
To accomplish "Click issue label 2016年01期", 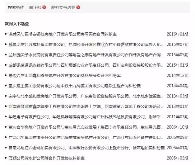I will tap(178, 34).
